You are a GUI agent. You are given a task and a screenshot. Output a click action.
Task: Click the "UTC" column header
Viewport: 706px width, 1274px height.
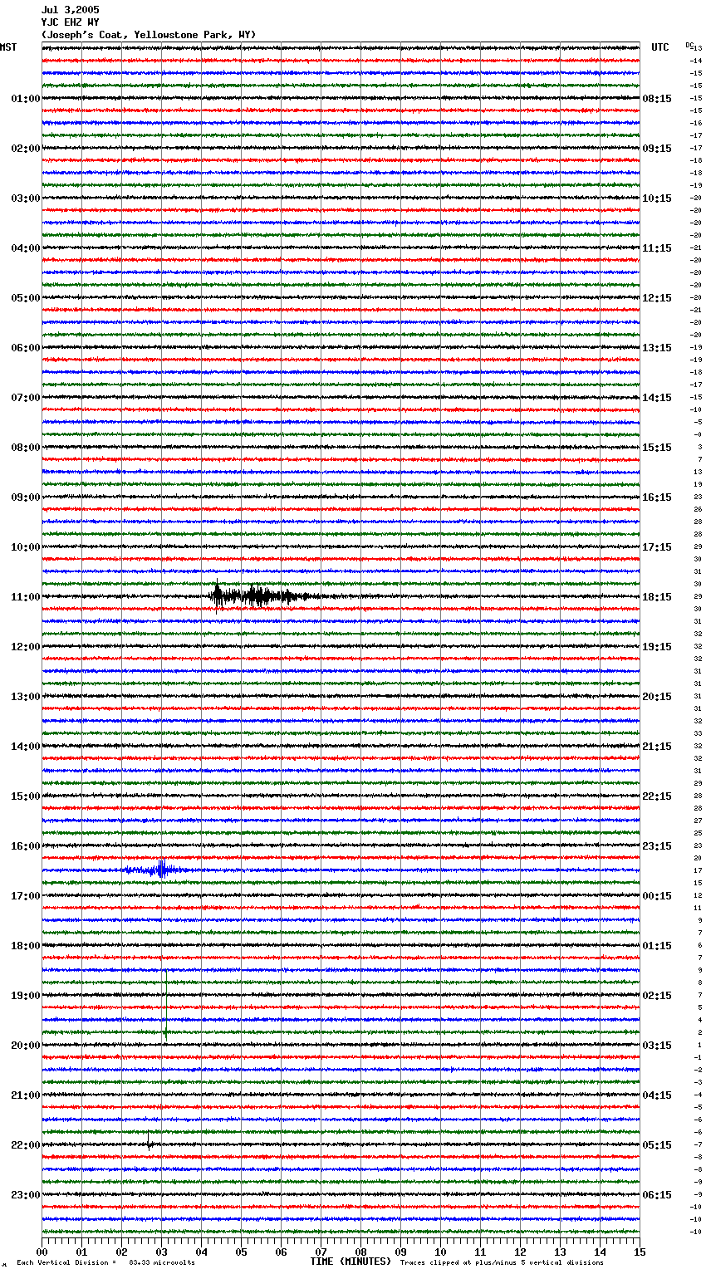pyautogui.click(x=660, y=47)
